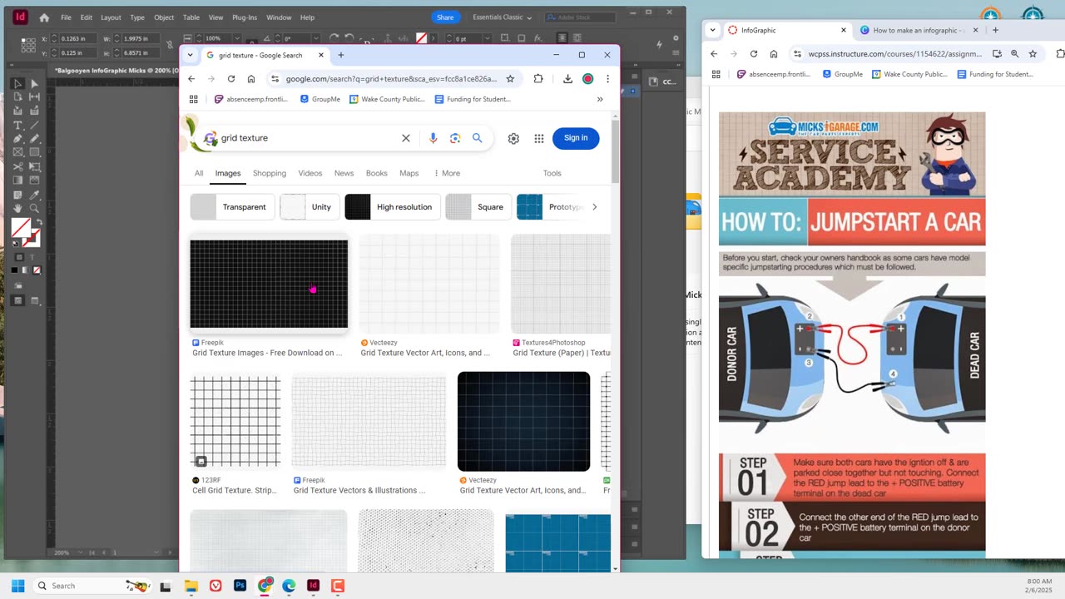Select the Page tool in InDesign

click(x=17, y=97)
